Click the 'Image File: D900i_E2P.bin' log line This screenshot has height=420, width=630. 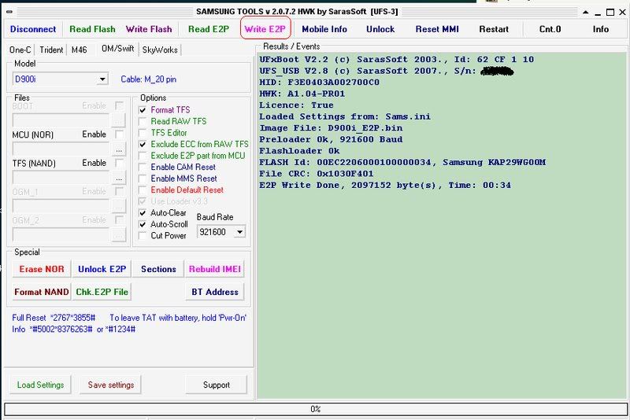331,128
